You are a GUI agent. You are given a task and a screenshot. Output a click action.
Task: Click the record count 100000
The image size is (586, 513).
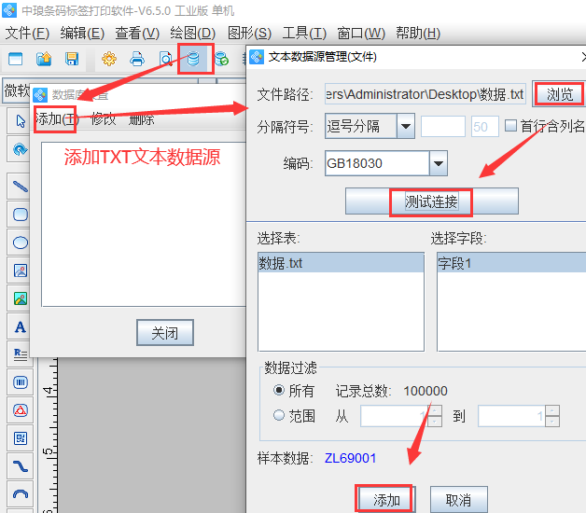426,391
